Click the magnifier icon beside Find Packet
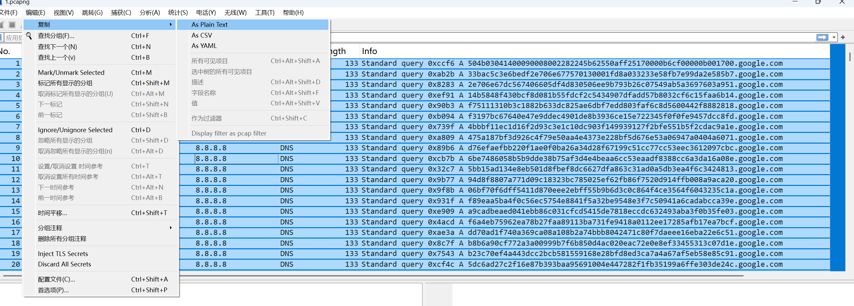This screenshot has width=854, height=306. 29,36
